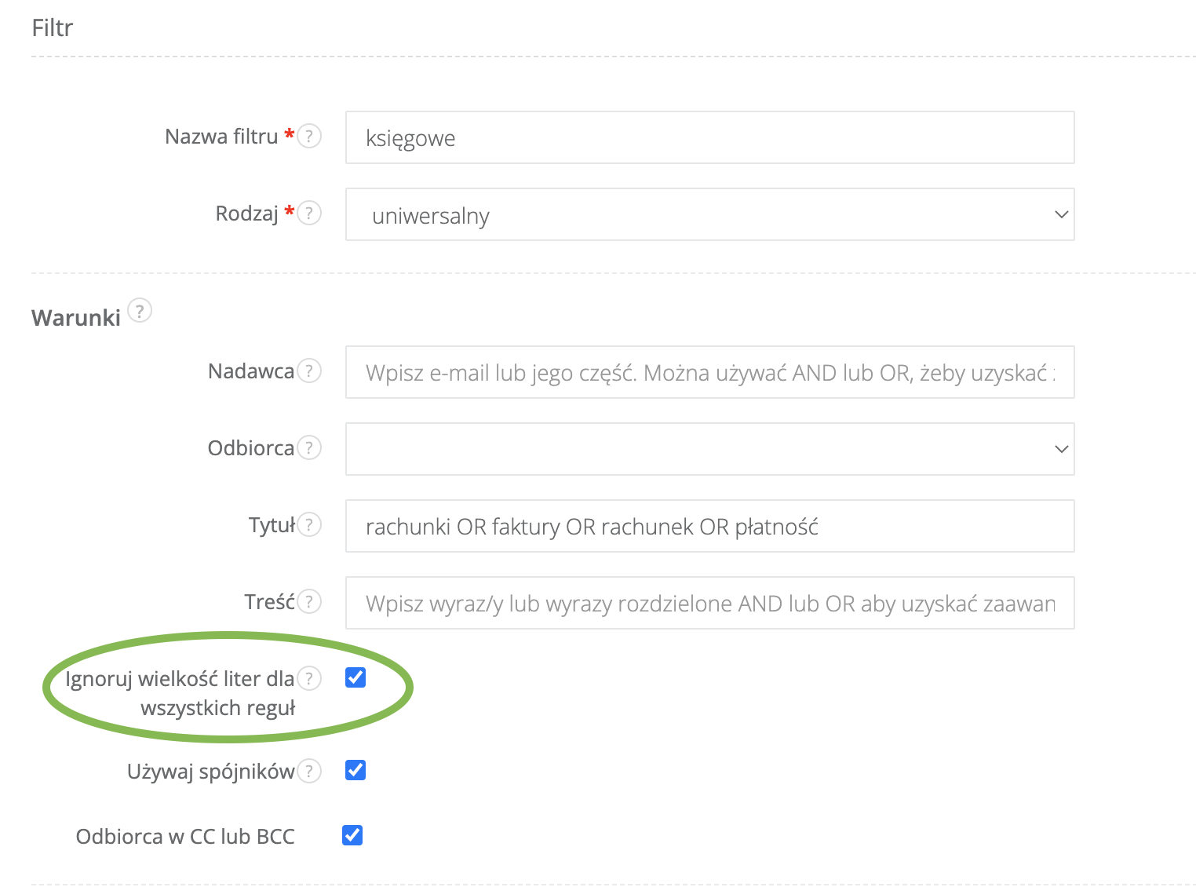
Task: Show help tooltip for Tytuł field
Action: coord(309,524)
